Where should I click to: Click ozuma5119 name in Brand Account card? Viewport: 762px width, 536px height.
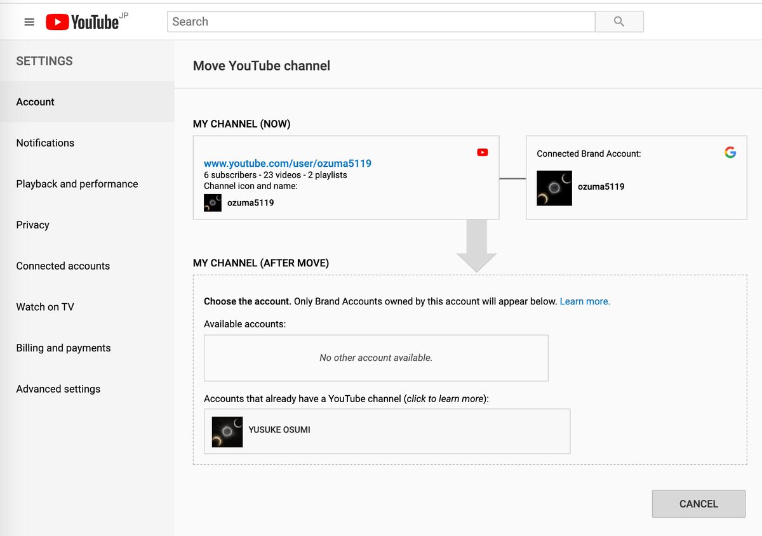pyautogui.click(x=601, y=186)
